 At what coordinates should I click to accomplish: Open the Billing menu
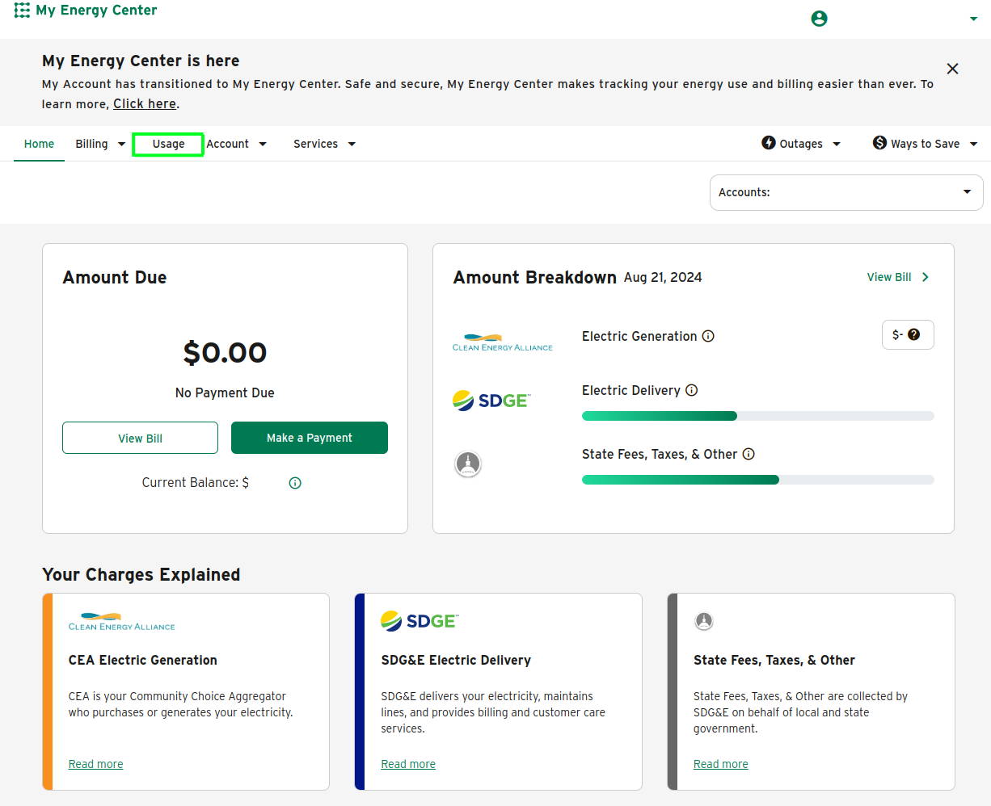click(x=91, y=144)
